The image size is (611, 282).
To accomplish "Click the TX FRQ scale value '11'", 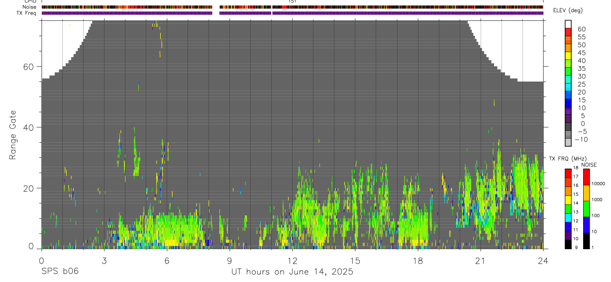I will pyautogui.click(x=575, y=230).
